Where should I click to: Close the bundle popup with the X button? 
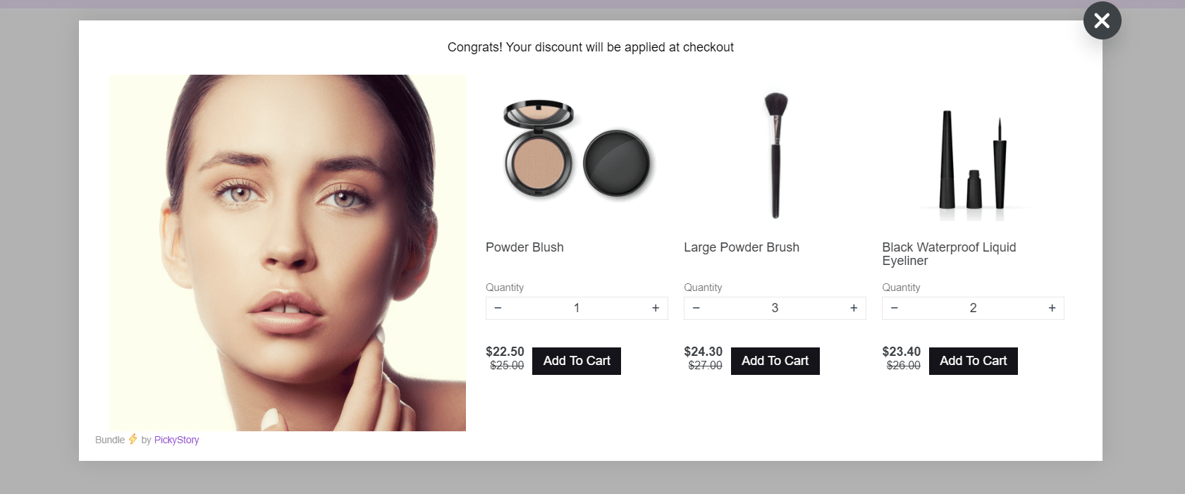click(1102, 20)
